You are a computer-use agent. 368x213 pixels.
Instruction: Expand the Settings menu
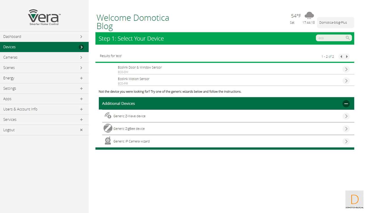[x=81, y=89]
